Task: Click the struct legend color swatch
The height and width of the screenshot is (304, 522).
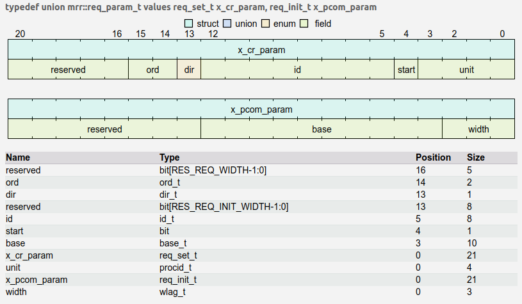Action: point(189,24)
